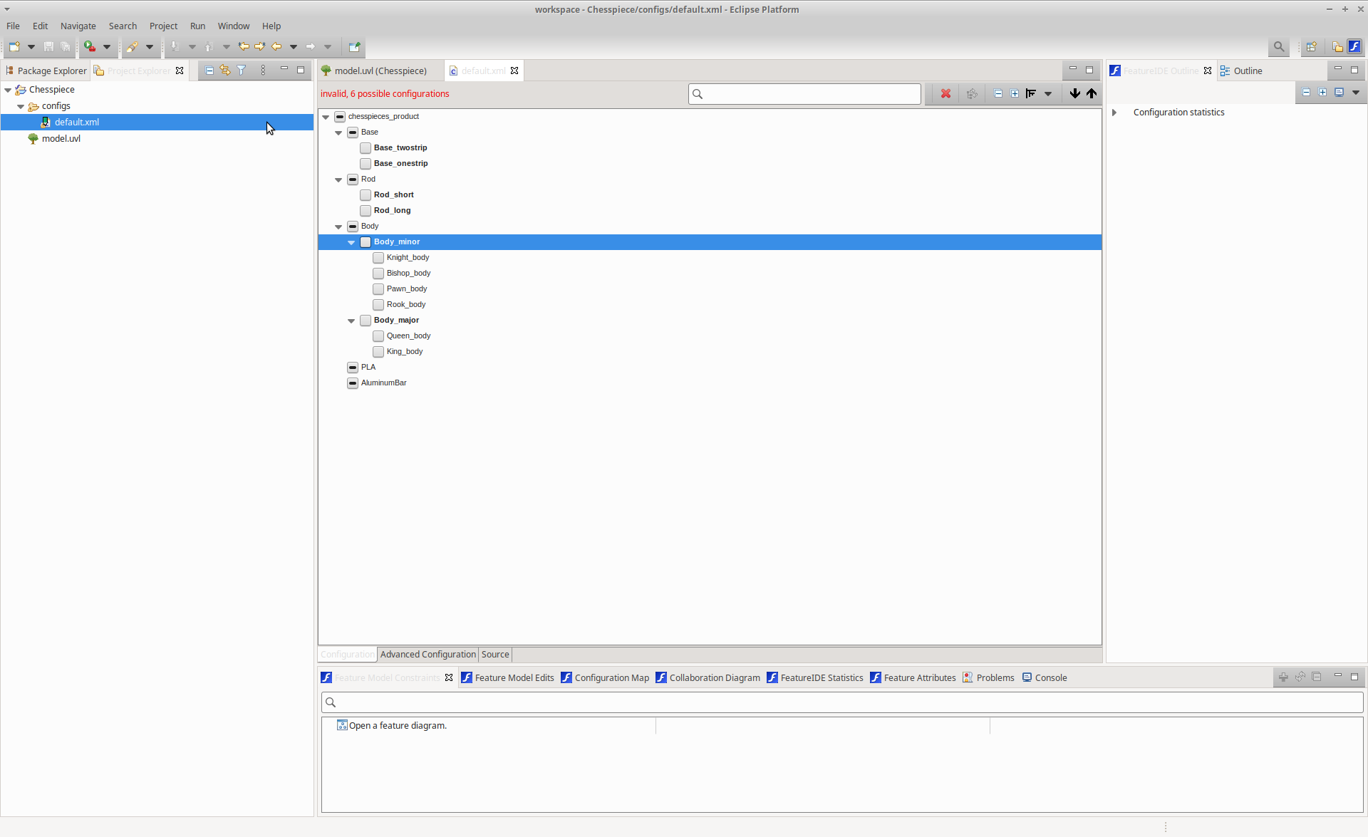This screenshot has height=837, width=1368.
Task: Click inside the configuration search field
Action: point(804,93)
